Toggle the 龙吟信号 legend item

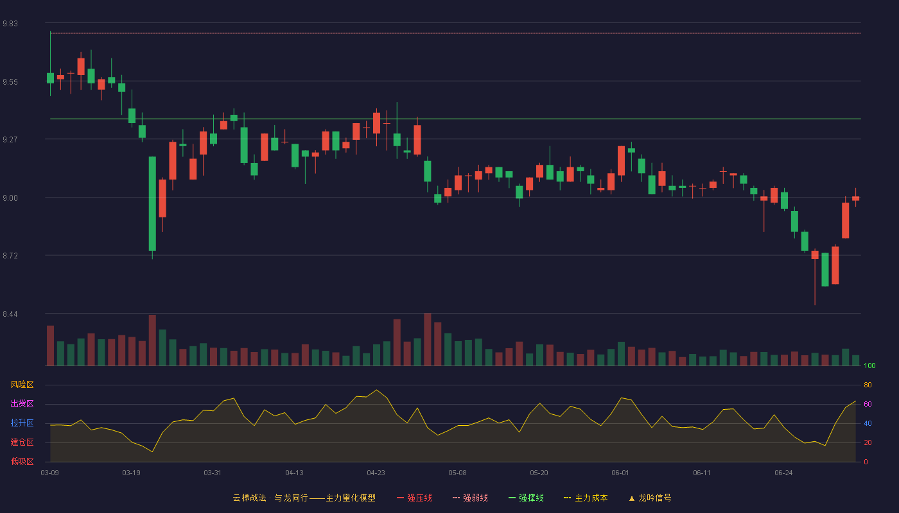[650, 498]
